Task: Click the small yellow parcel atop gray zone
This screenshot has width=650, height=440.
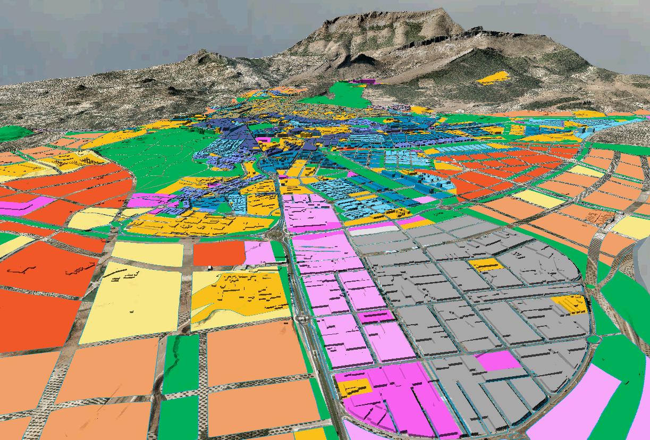Action: [486, 265]
